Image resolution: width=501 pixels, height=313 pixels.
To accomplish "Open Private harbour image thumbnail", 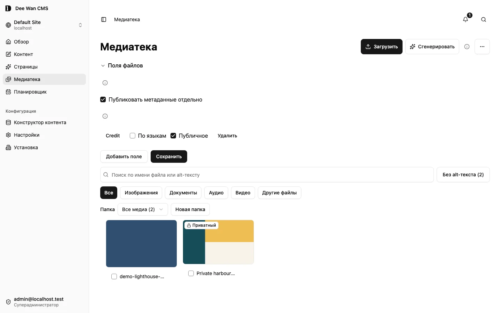I will coord(218,242).
